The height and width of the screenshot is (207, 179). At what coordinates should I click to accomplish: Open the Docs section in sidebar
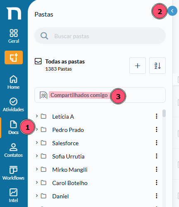(13, 128)
